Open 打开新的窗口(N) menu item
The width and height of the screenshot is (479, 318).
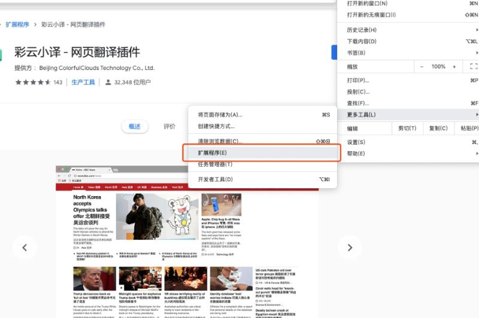(408, 4)
